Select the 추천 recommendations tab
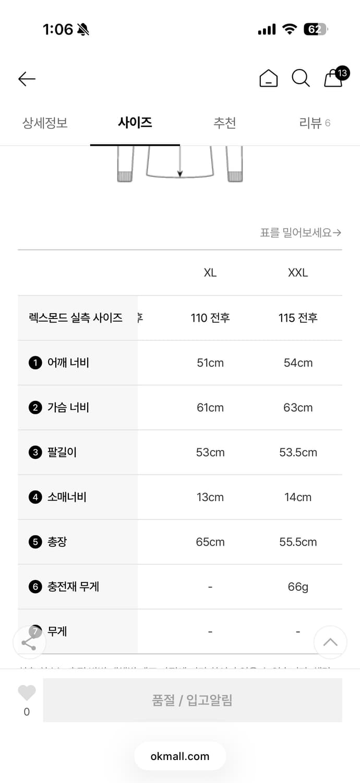This screenshot has height=783, width=360. click(x=225, y=123)
